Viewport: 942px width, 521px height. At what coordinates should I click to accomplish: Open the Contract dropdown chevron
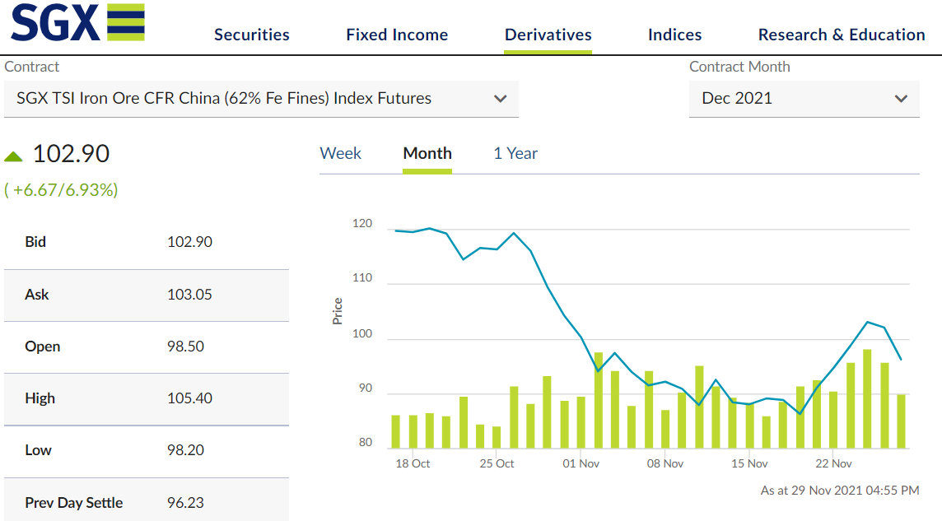pyautogui.click(x=500, y=99)
